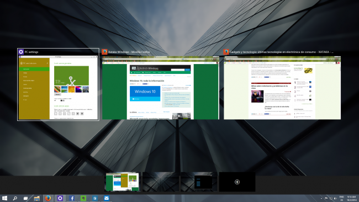
Task: Click Firefox icon beside Xataka Windows title
Action: [104, 52]
